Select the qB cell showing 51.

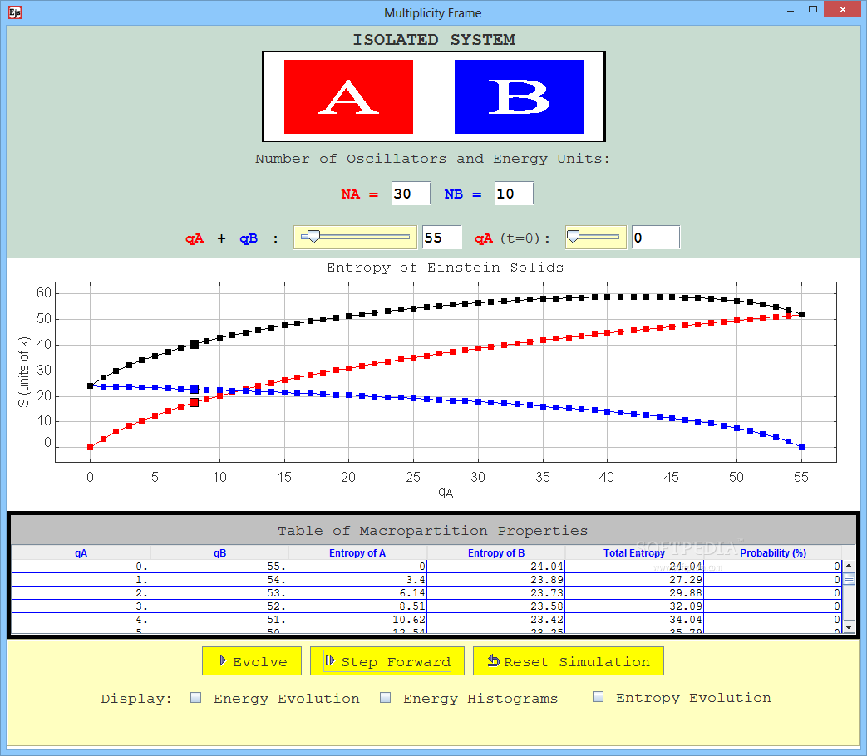click(219, 620)
